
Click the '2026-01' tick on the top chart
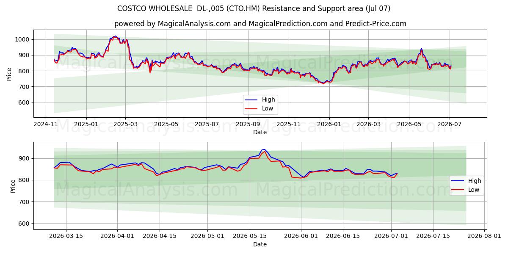329,124
